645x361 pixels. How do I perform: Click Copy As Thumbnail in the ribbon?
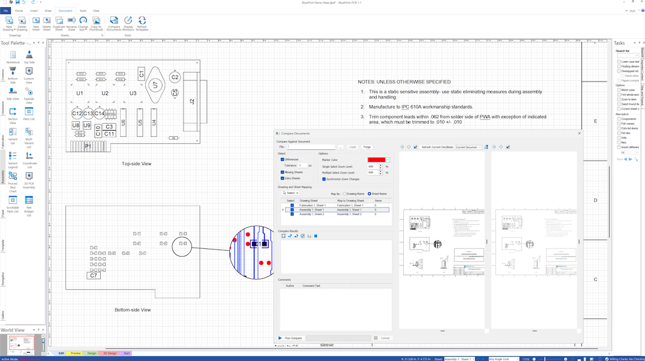point(96,24)
